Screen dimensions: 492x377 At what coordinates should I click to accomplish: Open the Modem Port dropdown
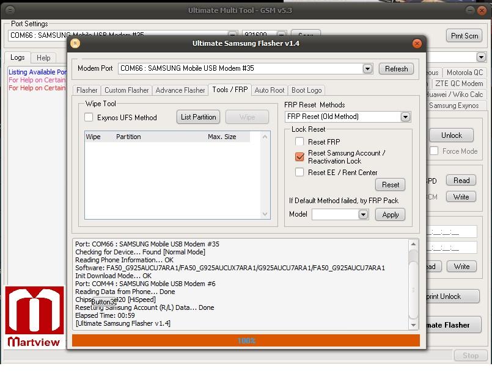pos(367,68)
